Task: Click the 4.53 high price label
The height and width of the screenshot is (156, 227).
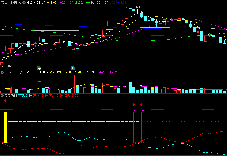Action: pyautogui.click(x=137, y=7)
